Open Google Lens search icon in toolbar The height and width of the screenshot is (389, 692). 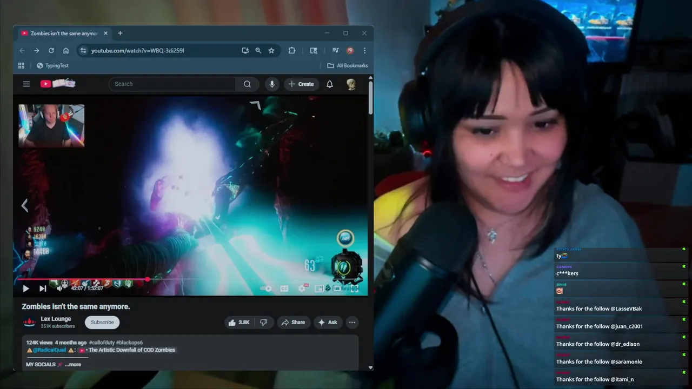pyautogui.click(x=314, y=50)
